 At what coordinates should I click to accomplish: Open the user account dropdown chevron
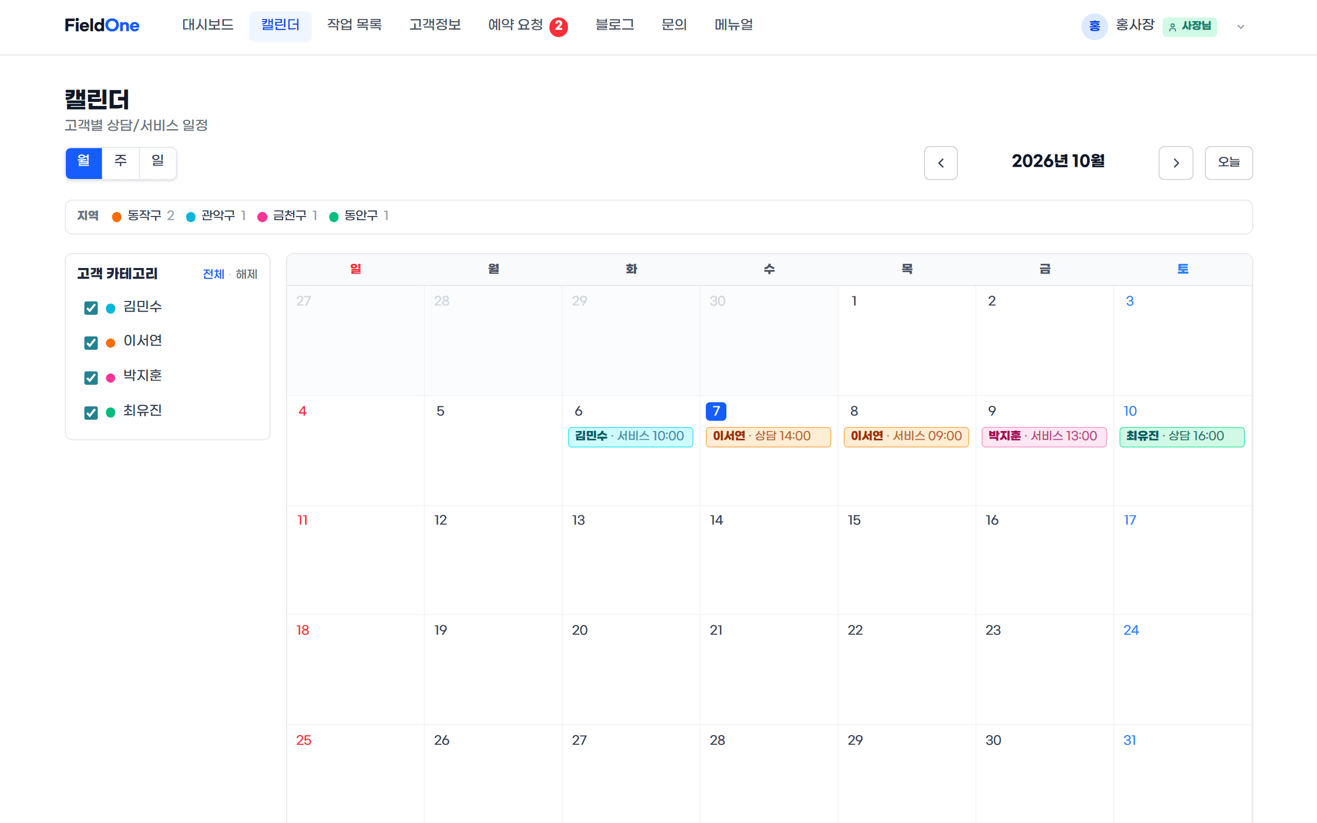1240,27
